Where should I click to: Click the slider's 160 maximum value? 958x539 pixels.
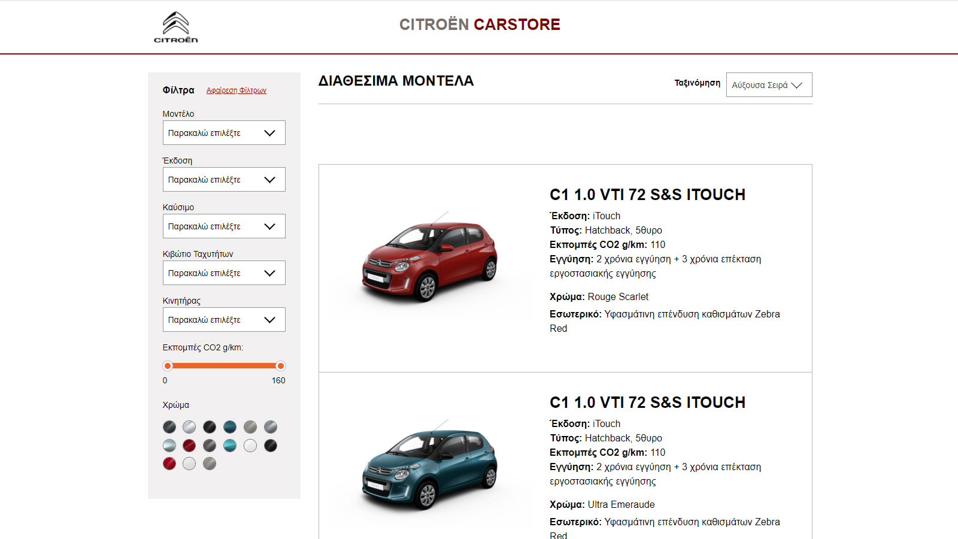pos(278,380)
